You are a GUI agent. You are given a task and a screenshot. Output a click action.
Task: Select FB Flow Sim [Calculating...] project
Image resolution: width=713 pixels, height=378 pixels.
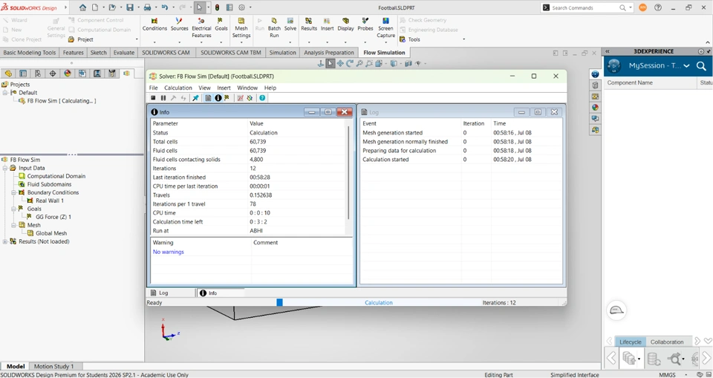point(62,101)
